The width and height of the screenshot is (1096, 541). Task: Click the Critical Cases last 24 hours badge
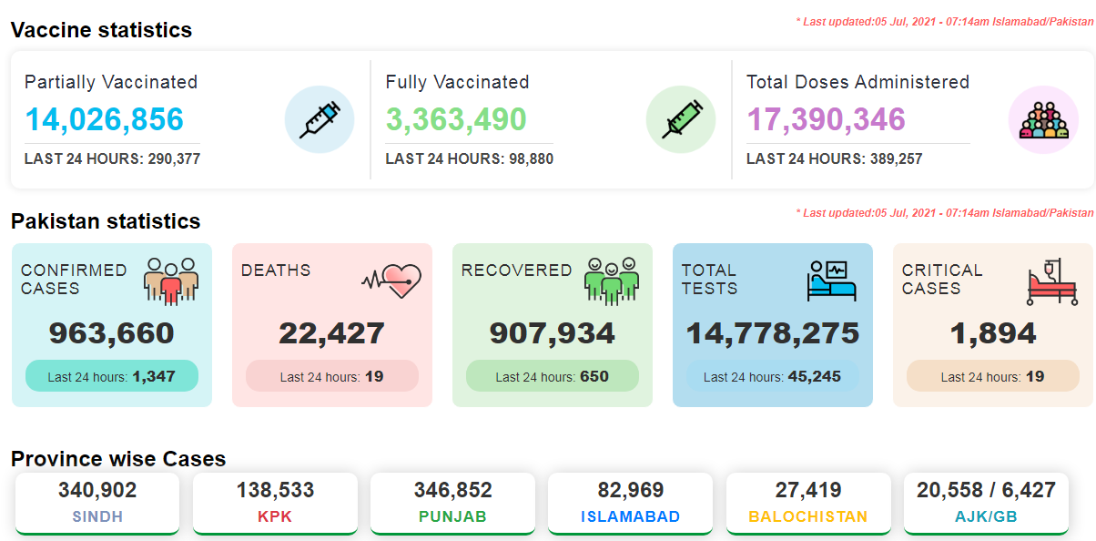(992, 376)
